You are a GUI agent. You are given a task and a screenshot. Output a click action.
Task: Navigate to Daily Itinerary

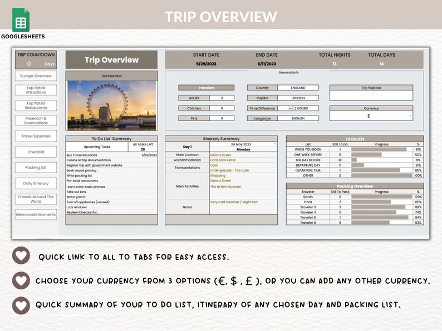(36, 183)
